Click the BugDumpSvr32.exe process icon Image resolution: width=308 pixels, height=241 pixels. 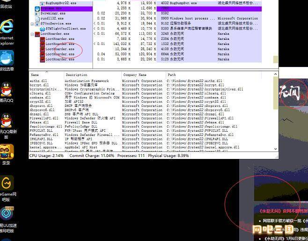click(x=42, y=3)
